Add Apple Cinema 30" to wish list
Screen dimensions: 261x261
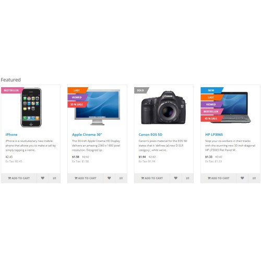tap(109, 178)
